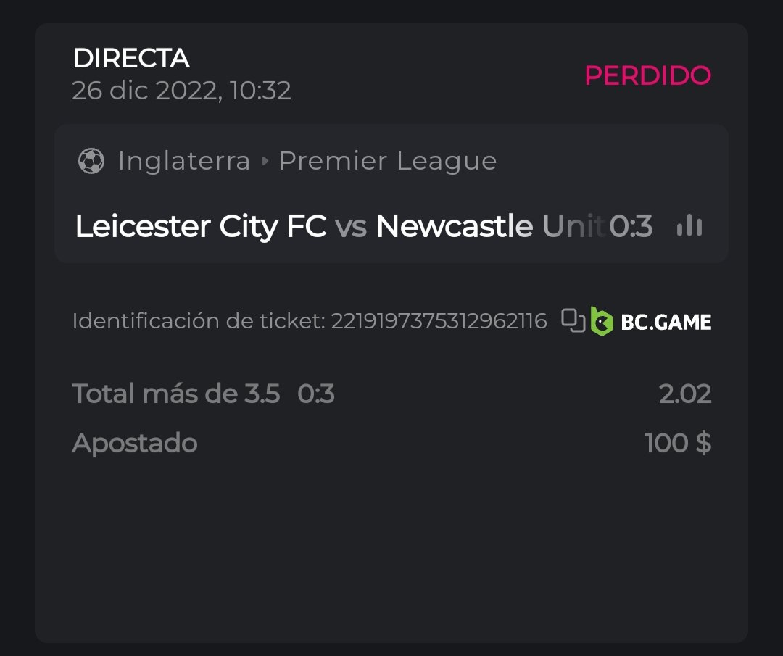
Task: Click the 0:3 score in match card
Action: click(631, 227)
